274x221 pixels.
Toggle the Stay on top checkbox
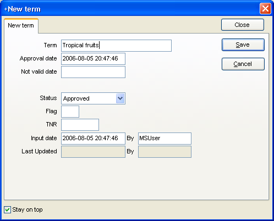(x=7, y=209)
